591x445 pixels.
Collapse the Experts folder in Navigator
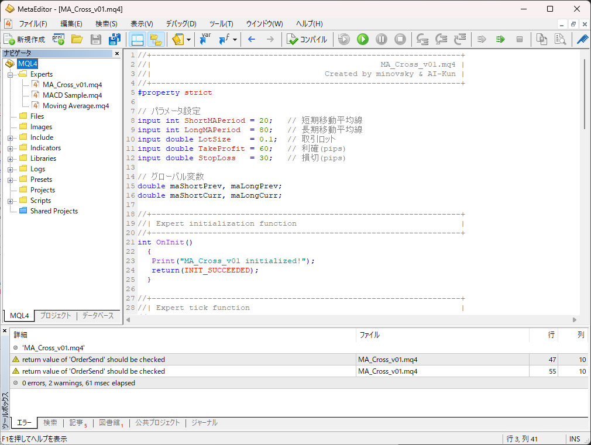10,74
